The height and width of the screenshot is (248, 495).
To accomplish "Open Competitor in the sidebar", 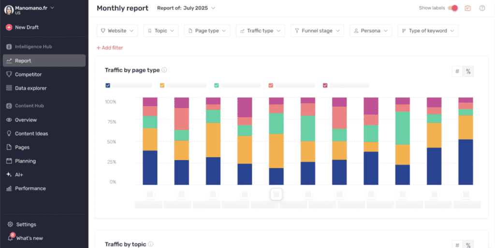I will tap(28, 74).
